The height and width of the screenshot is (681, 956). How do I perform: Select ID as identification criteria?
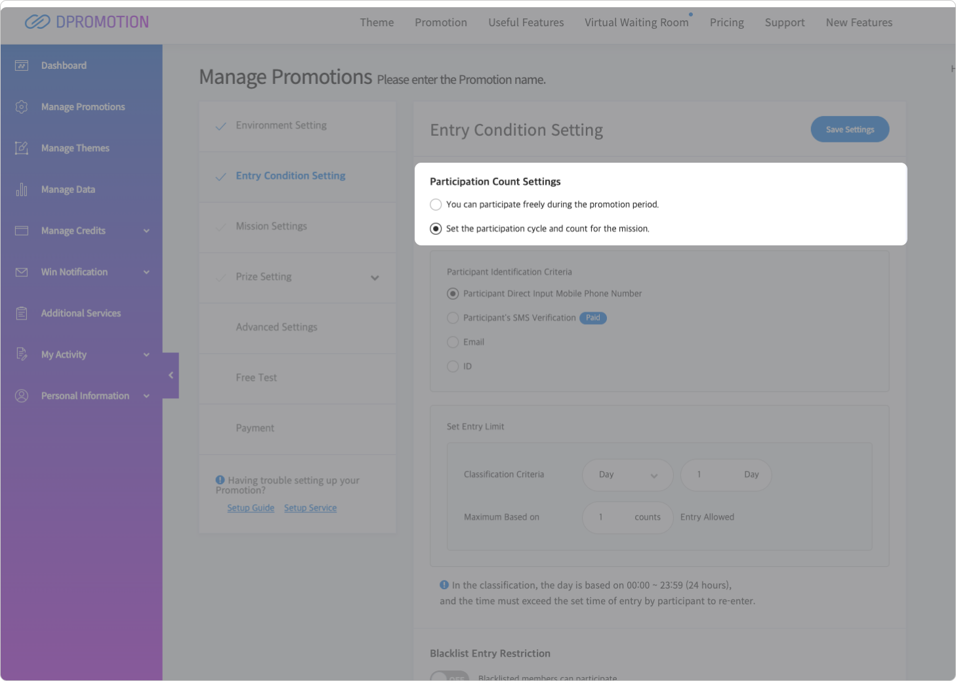[453, 367]
